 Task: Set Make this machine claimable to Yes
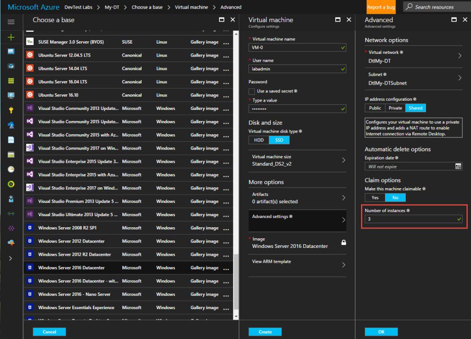[x=375, y=196]
